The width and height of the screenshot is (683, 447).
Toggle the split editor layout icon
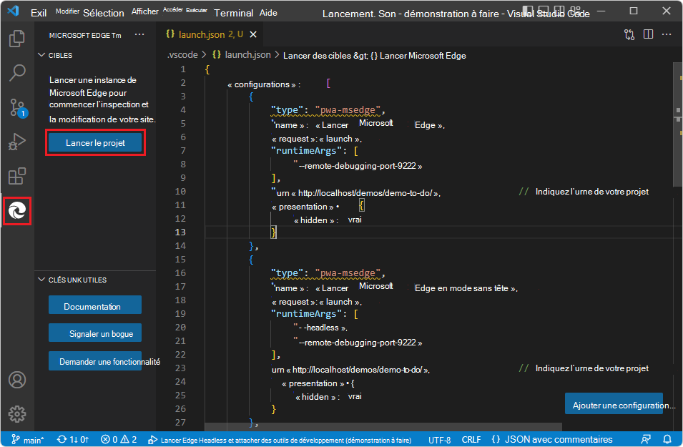(x=649, y=34)
